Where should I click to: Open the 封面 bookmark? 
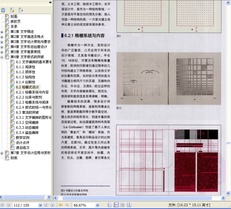tap(14, 16)
